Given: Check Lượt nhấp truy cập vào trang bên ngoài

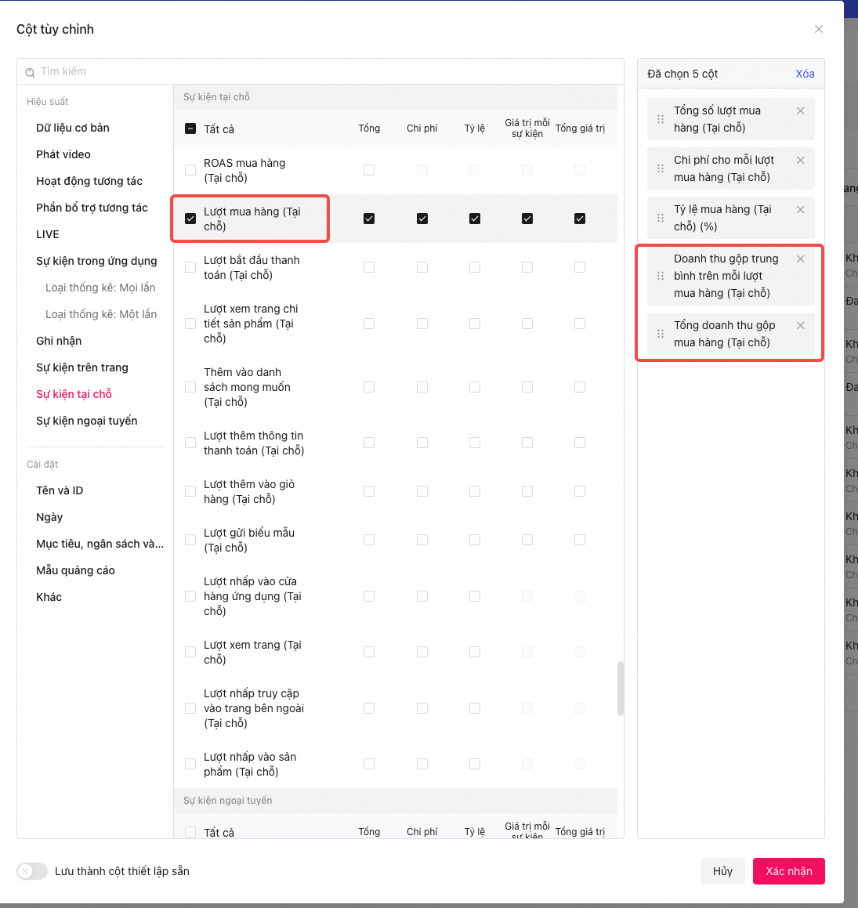Looking at the screenshot, I should pyautogui.click(x=190, y=708).
